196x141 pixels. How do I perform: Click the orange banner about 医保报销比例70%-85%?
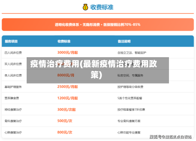(x=98, y=25)
